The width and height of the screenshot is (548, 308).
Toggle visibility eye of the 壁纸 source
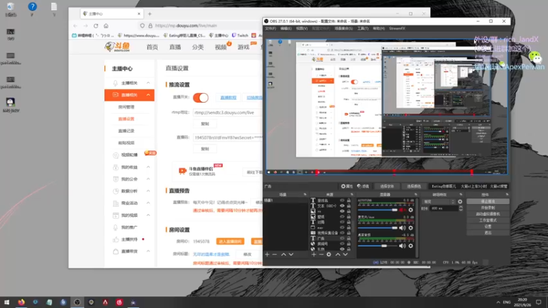pyautogui.click(x=342, y=217)
